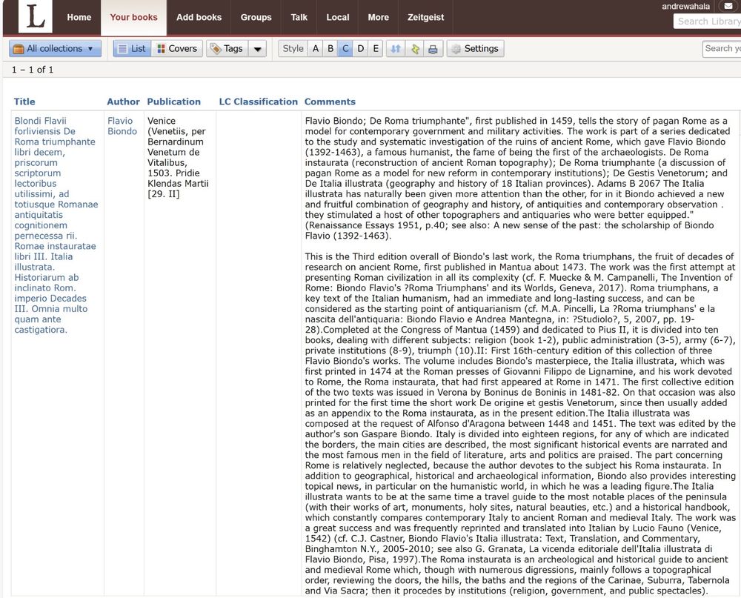Click the LibraryThing L logo
741x598 pixels.
click(x=35, y=16)
